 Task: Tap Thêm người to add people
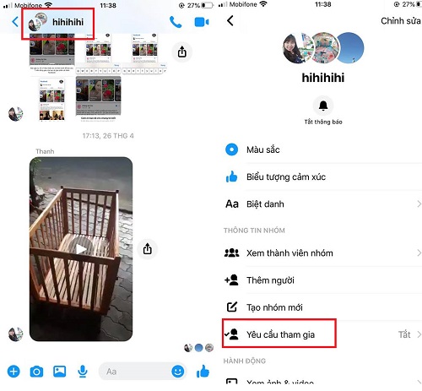coord(322,280)
